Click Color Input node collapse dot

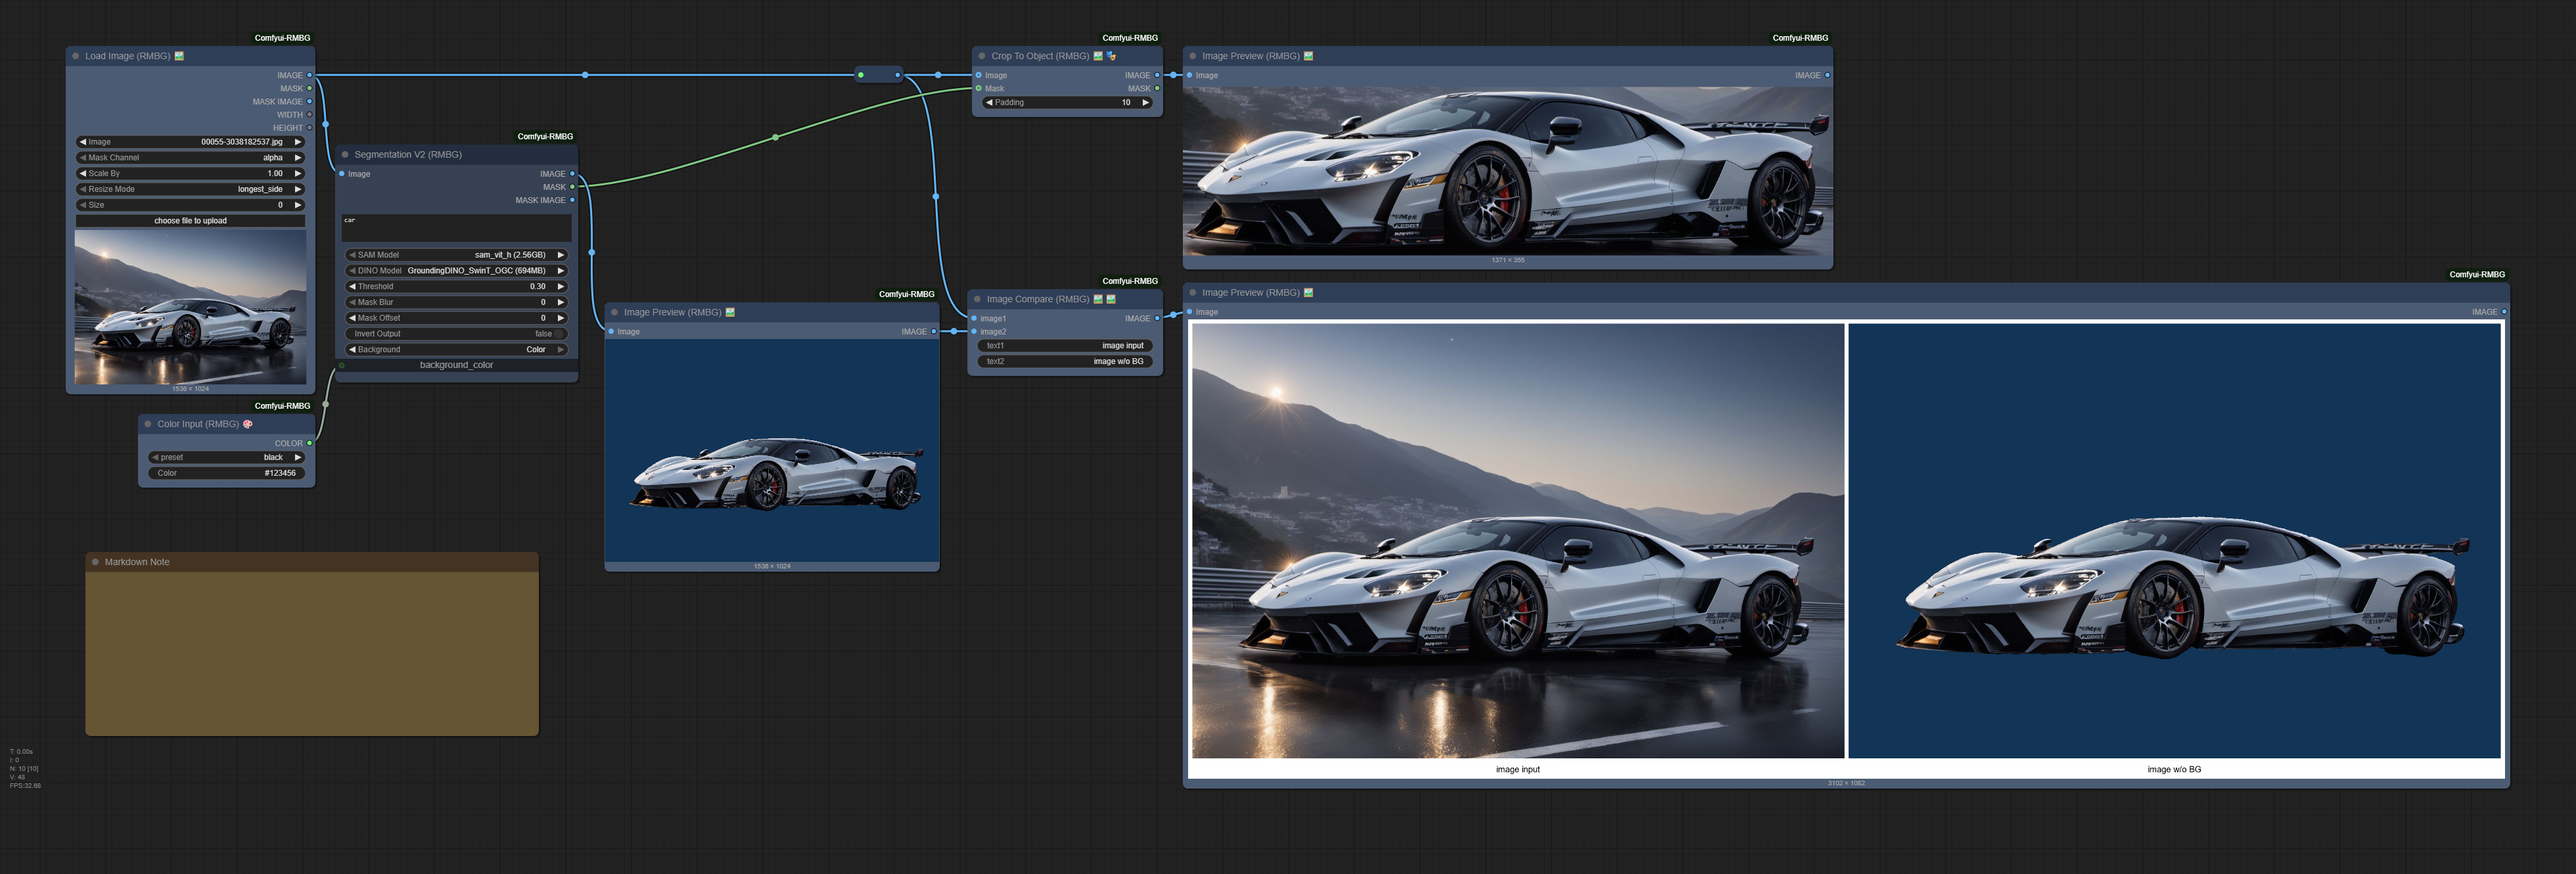click(148, 424)
